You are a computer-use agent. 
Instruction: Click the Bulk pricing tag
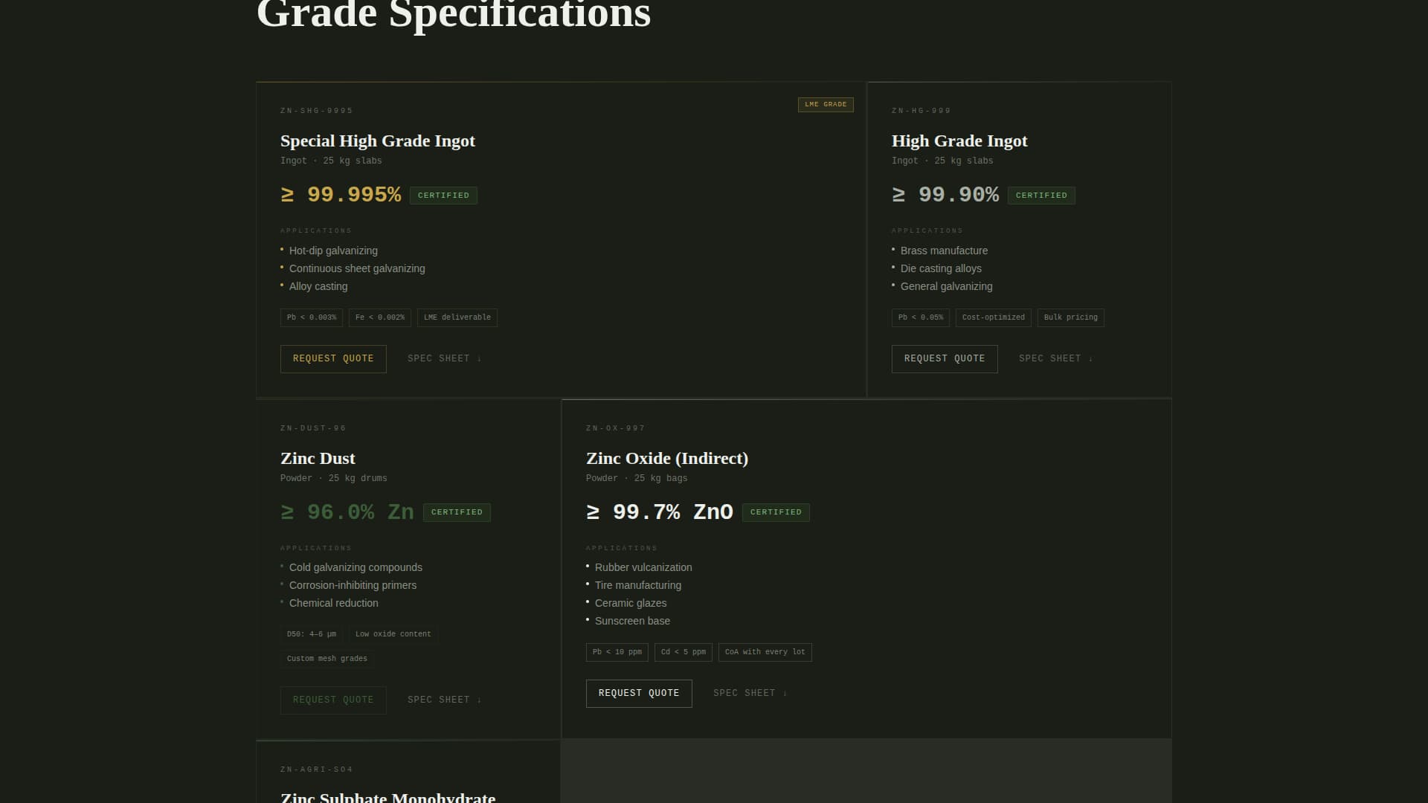click(1070, 317)
